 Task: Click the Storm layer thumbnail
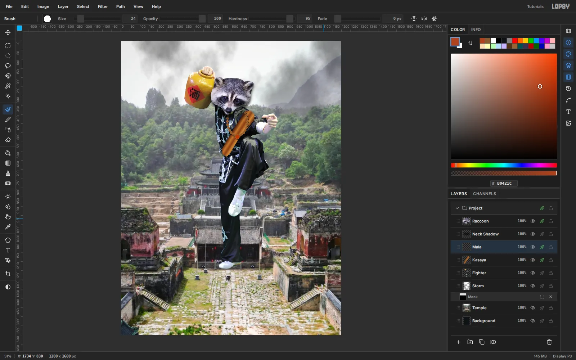(x=467, y=286)
